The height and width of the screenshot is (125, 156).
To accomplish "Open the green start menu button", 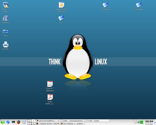I will [x=3, y=122].
